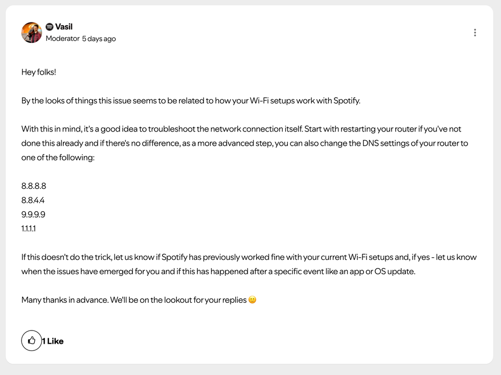Click the paragraph about Wi-Fi setups
The image size is (501, 375).
click(x=191, y=100)
